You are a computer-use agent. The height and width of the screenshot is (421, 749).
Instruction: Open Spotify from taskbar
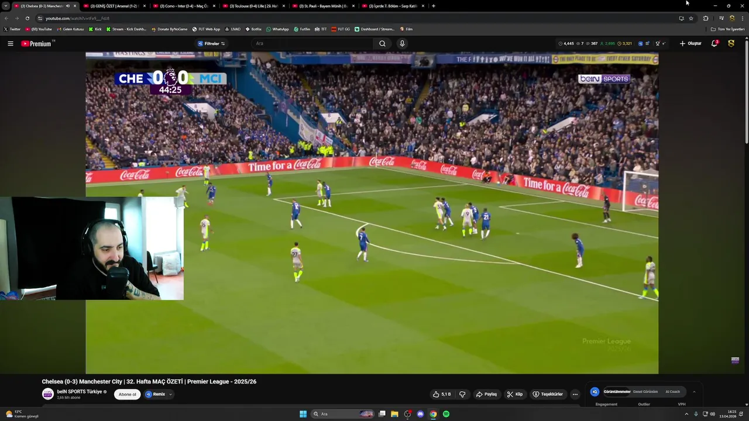click(x=446, y=414)
